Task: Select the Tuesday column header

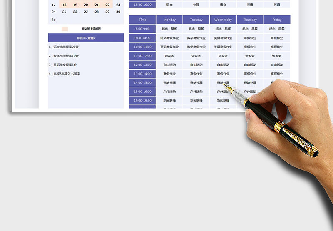Action: point(196,20)
